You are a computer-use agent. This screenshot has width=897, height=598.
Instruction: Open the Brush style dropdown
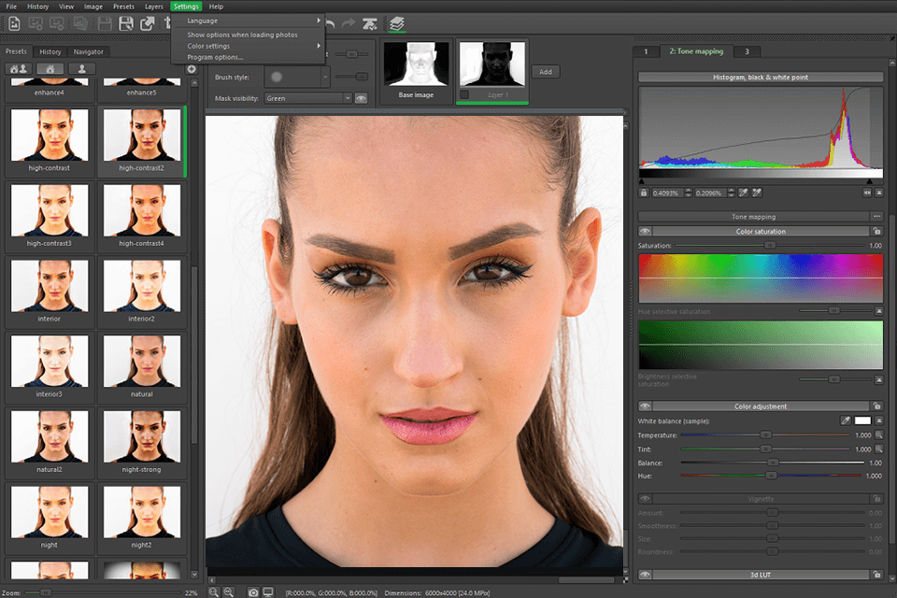coord(299,77)
